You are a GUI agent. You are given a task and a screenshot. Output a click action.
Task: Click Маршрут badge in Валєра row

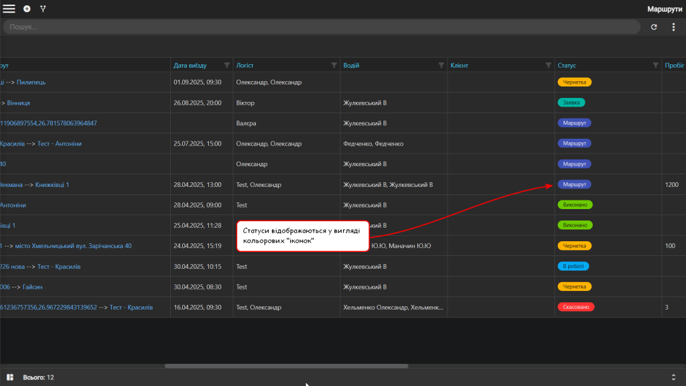574,123
